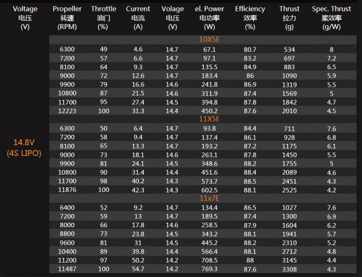Select thrust value 3308
This screenshot has height=277, width=362.
click(x=289, y=269)
